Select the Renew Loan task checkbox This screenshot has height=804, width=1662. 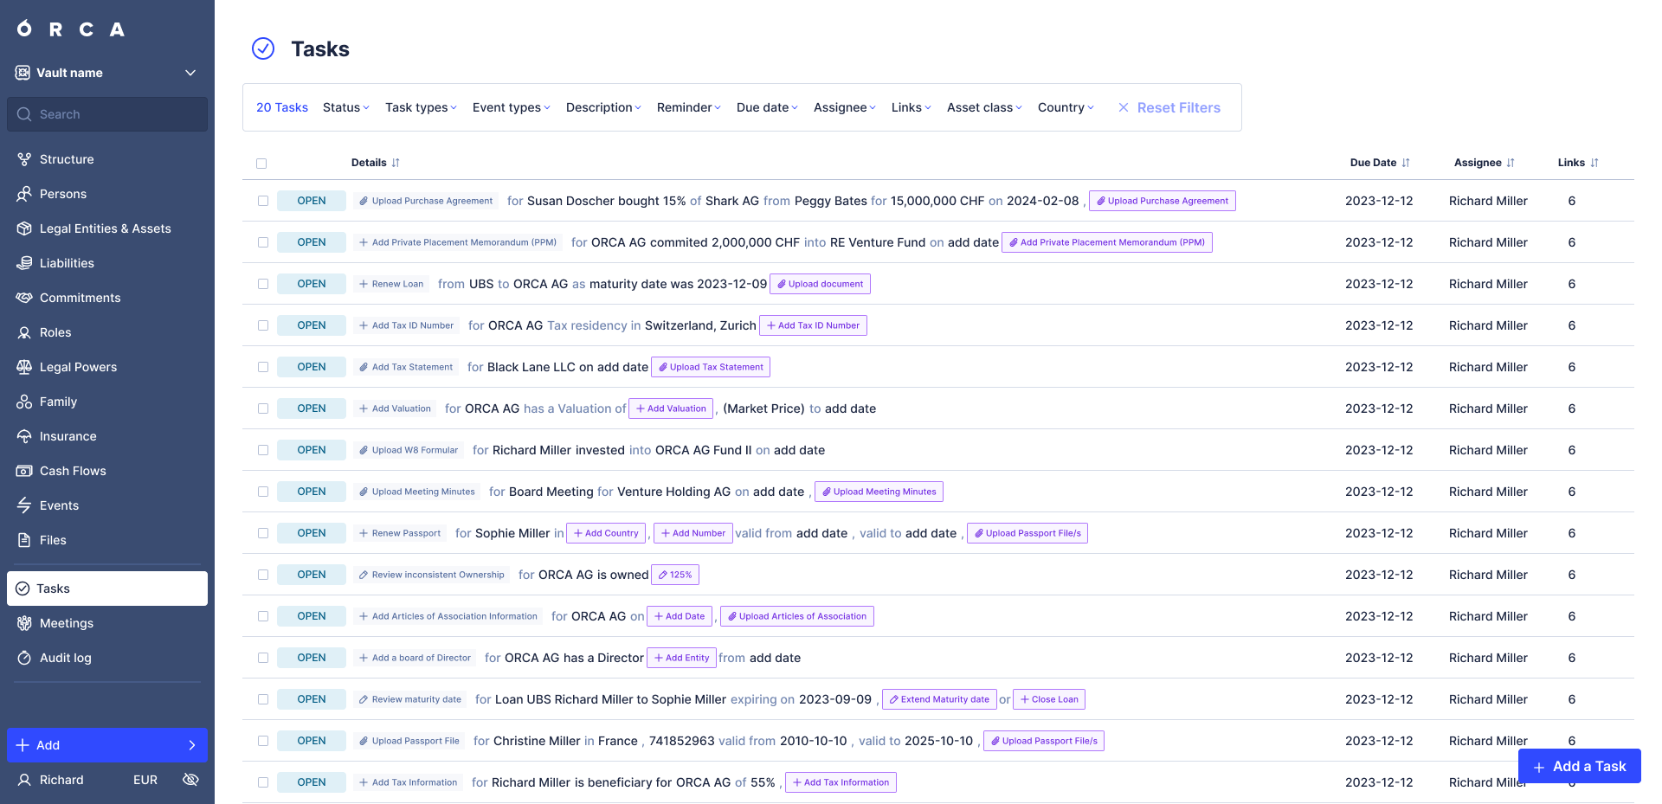(263, 284)
